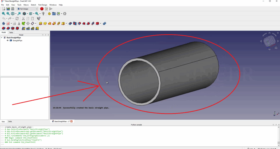This screenshot has width=280, height=149.
Task: Click the Fit selection zoom icon
Action: [x=8, y=14]
